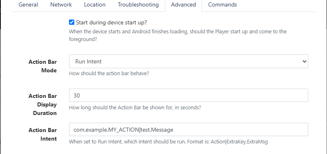Click 'How should the action bar behave?' hint
The width and height of the screenshot is (327, 154).
point(109,74)
